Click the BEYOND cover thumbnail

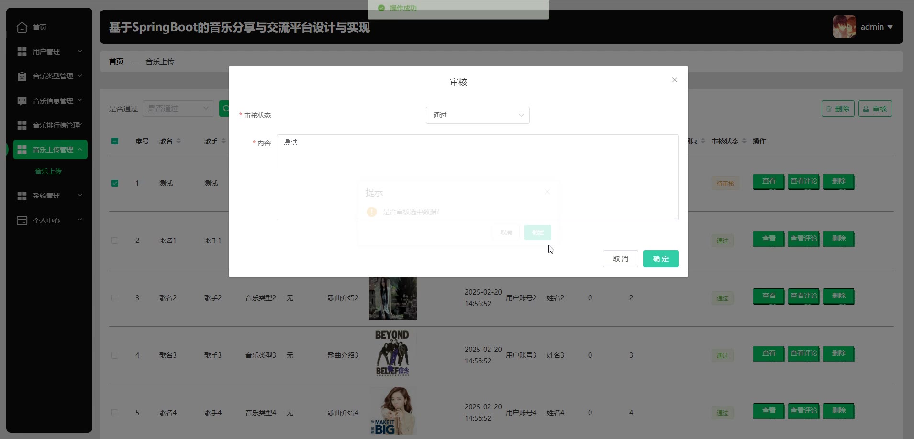[393, 353]
